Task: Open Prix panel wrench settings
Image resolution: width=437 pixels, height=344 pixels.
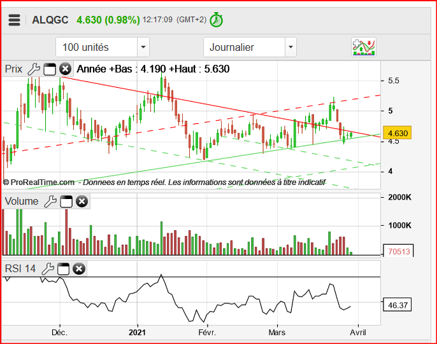Action: pos(34,69)
